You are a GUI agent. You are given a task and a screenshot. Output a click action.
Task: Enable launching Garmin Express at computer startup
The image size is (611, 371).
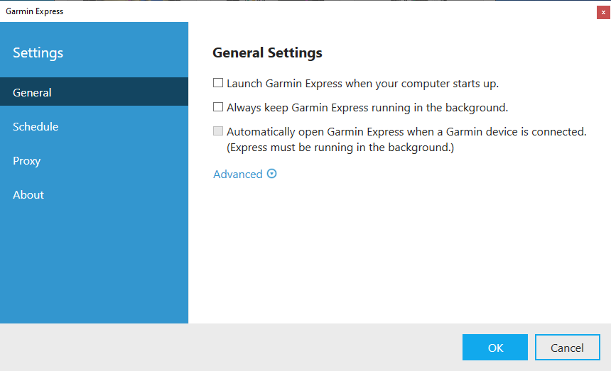pos(218,83)
